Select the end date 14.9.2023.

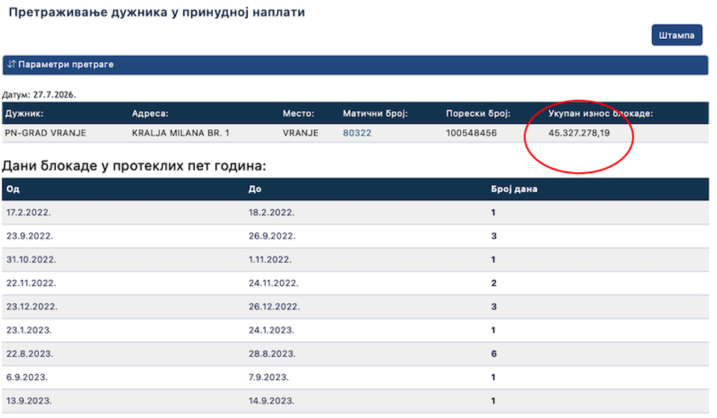tap(271, 401)
